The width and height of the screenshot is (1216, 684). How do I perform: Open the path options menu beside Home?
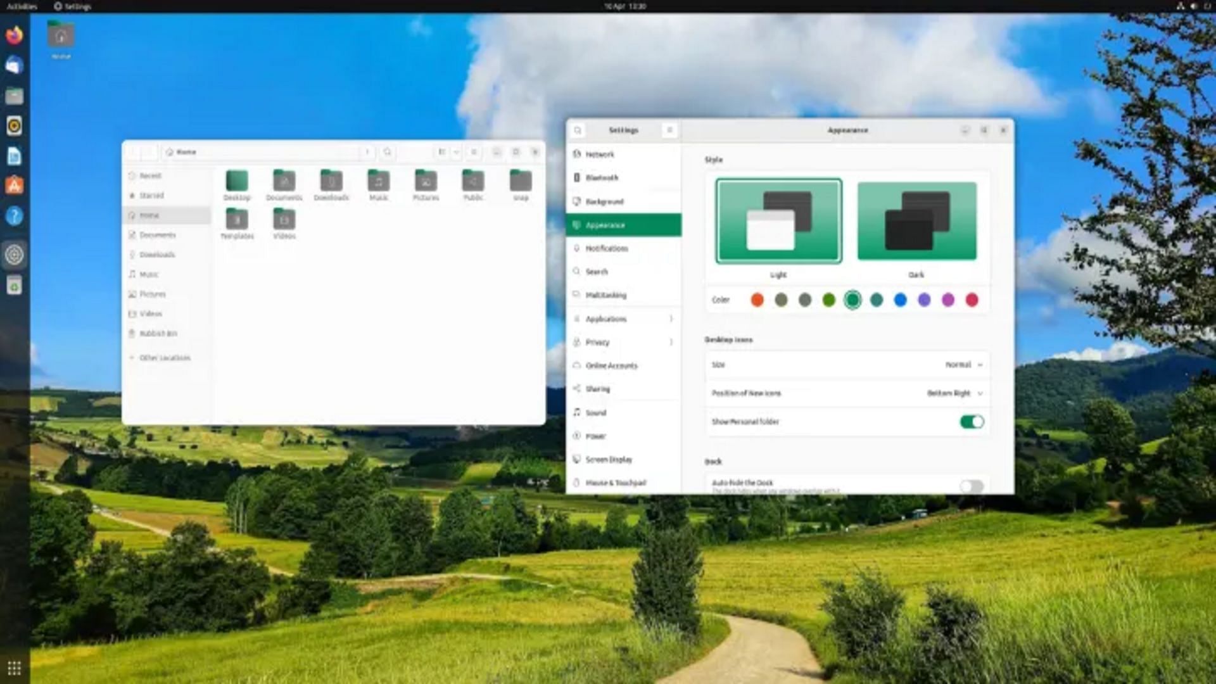coord(367,152)
